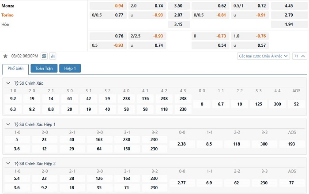The width and height of the screenshot is (309, 194).
Task: Open the match details list icon
Action: [44, 56]
